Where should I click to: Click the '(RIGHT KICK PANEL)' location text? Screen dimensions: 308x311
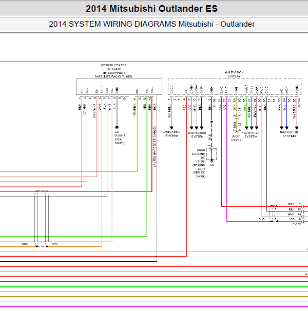(120, 139)
